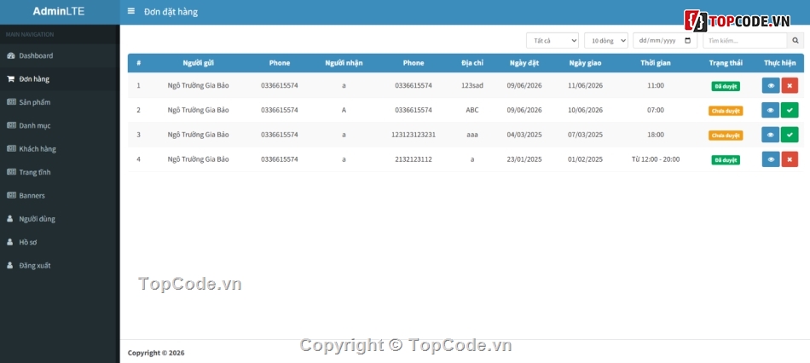Navigate to Khách hàng menu item
The height and width of the screenshot is (363, 810).
(x=60, y=149)
